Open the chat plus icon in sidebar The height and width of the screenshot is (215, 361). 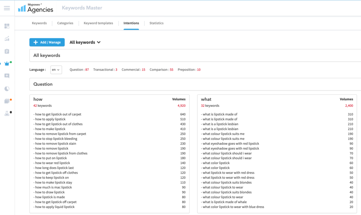point(7,76)
